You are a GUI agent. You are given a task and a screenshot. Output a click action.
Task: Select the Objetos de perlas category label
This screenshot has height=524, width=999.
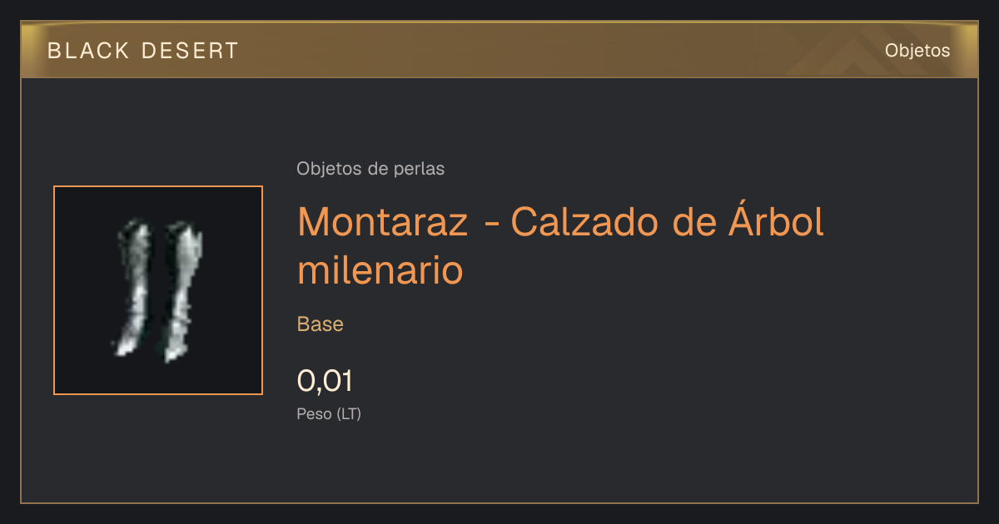point(370,169)
